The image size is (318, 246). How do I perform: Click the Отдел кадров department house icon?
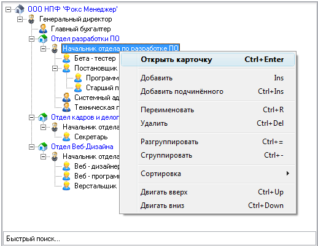click(43, 117)
